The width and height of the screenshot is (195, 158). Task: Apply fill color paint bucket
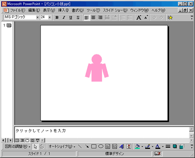coord(137,146)
